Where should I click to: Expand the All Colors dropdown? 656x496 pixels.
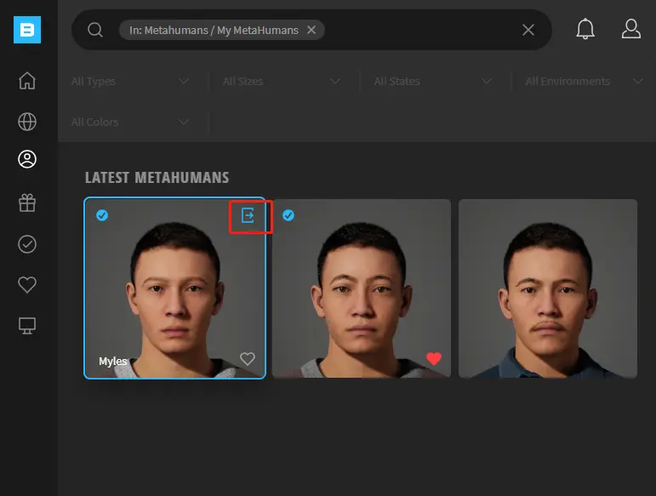130,123
